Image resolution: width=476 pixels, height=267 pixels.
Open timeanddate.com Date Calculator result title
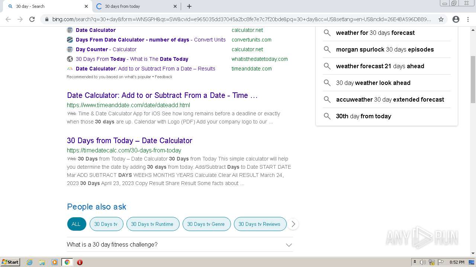tap(162, 95)
